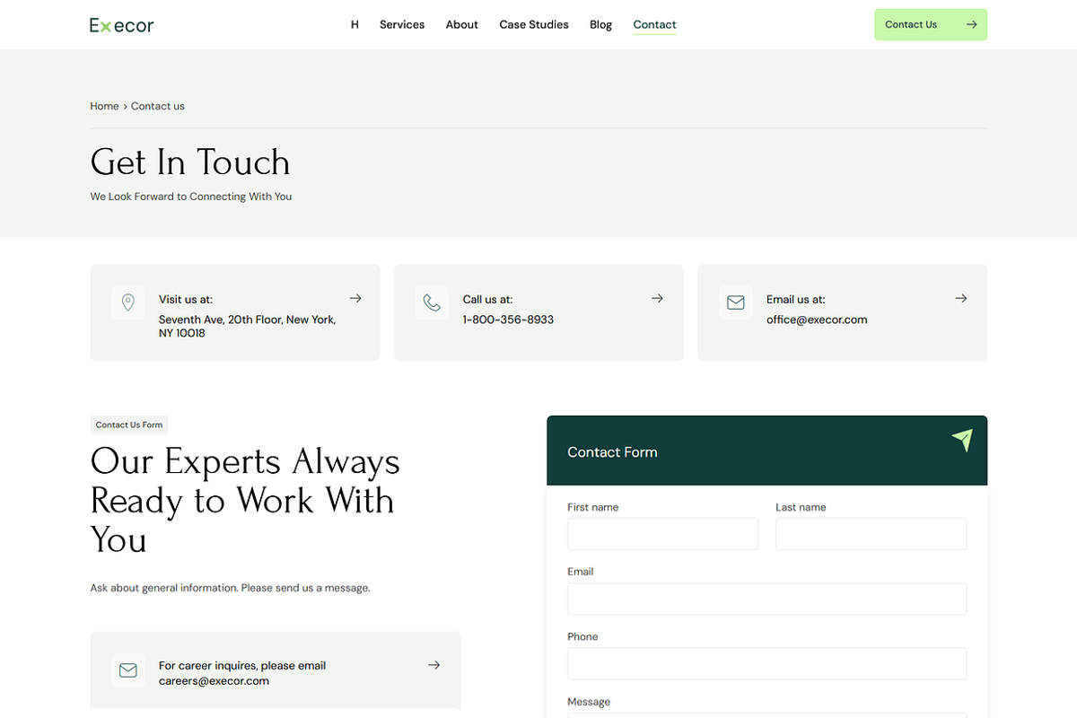
Task: Click the Execor logo
Action: 122,25
